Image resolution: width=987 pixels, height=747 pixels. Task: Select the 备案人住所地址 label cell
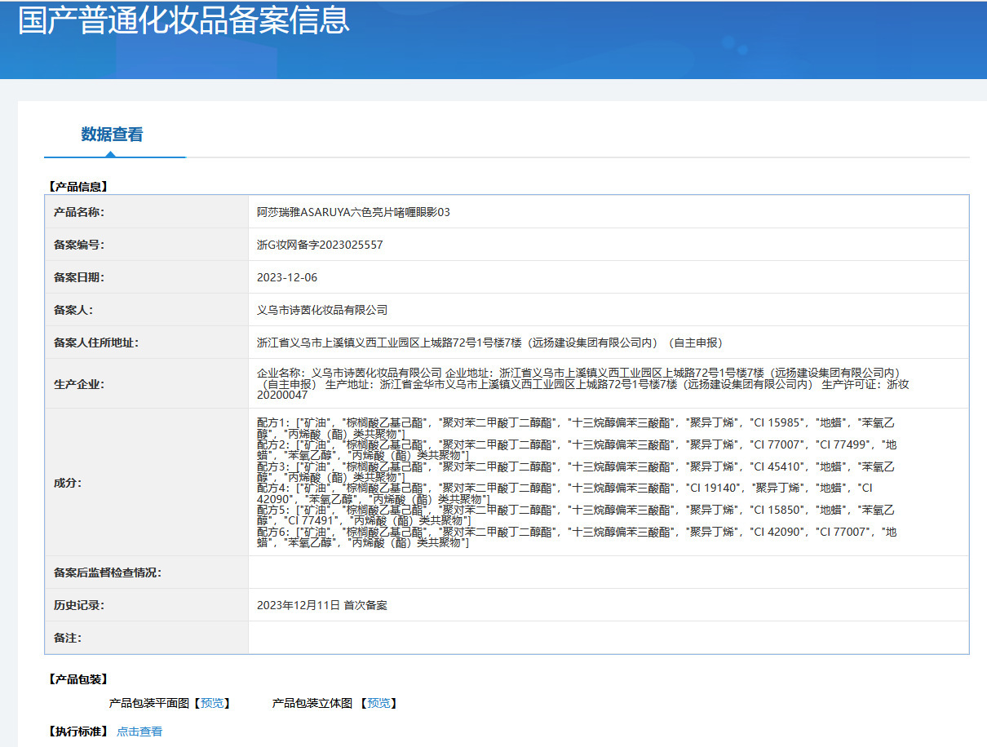point(147,343)
